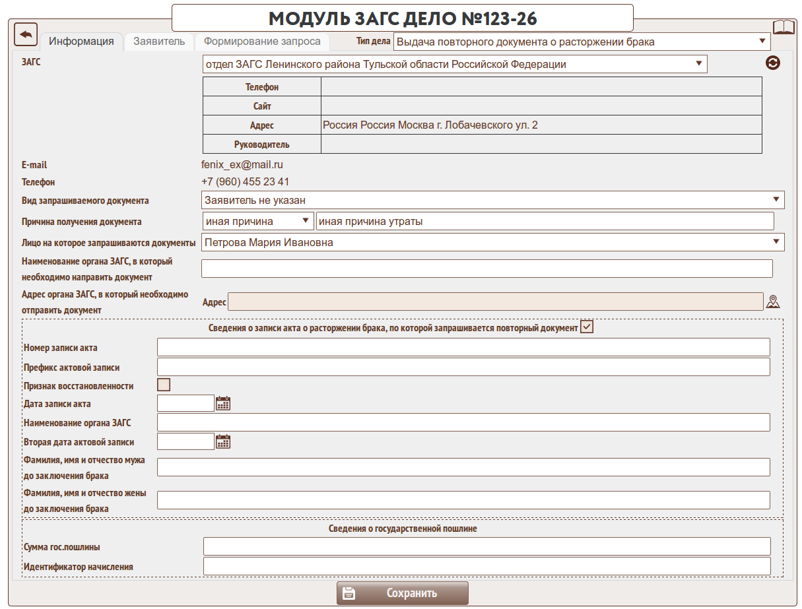Open map marker icon beside Адрес field

pyautogui.click(x=773, y=302)
